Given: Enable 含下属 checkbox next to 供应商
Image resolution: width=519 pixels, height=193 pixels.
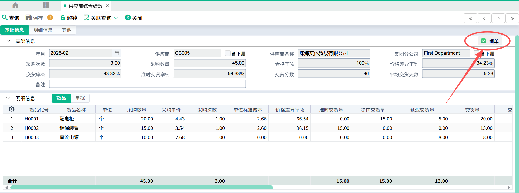Looking at the screenshot, I should point(228,53).
